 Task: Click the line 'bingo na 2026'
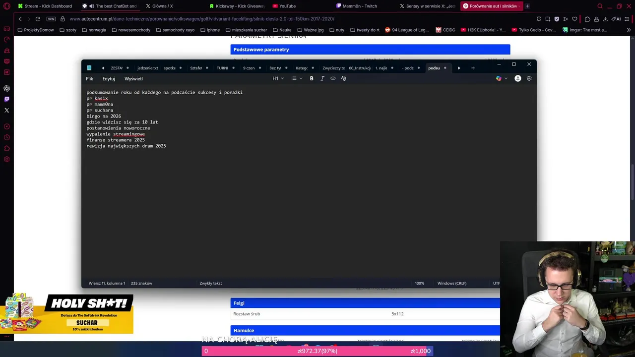(x=104, y=116)
